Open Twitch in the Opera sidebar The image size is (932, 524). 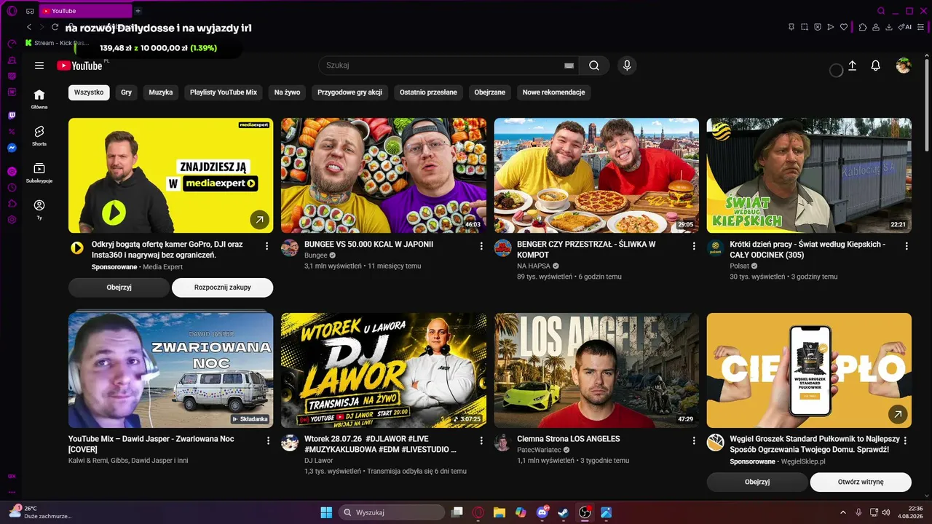[x=12, y=116]
